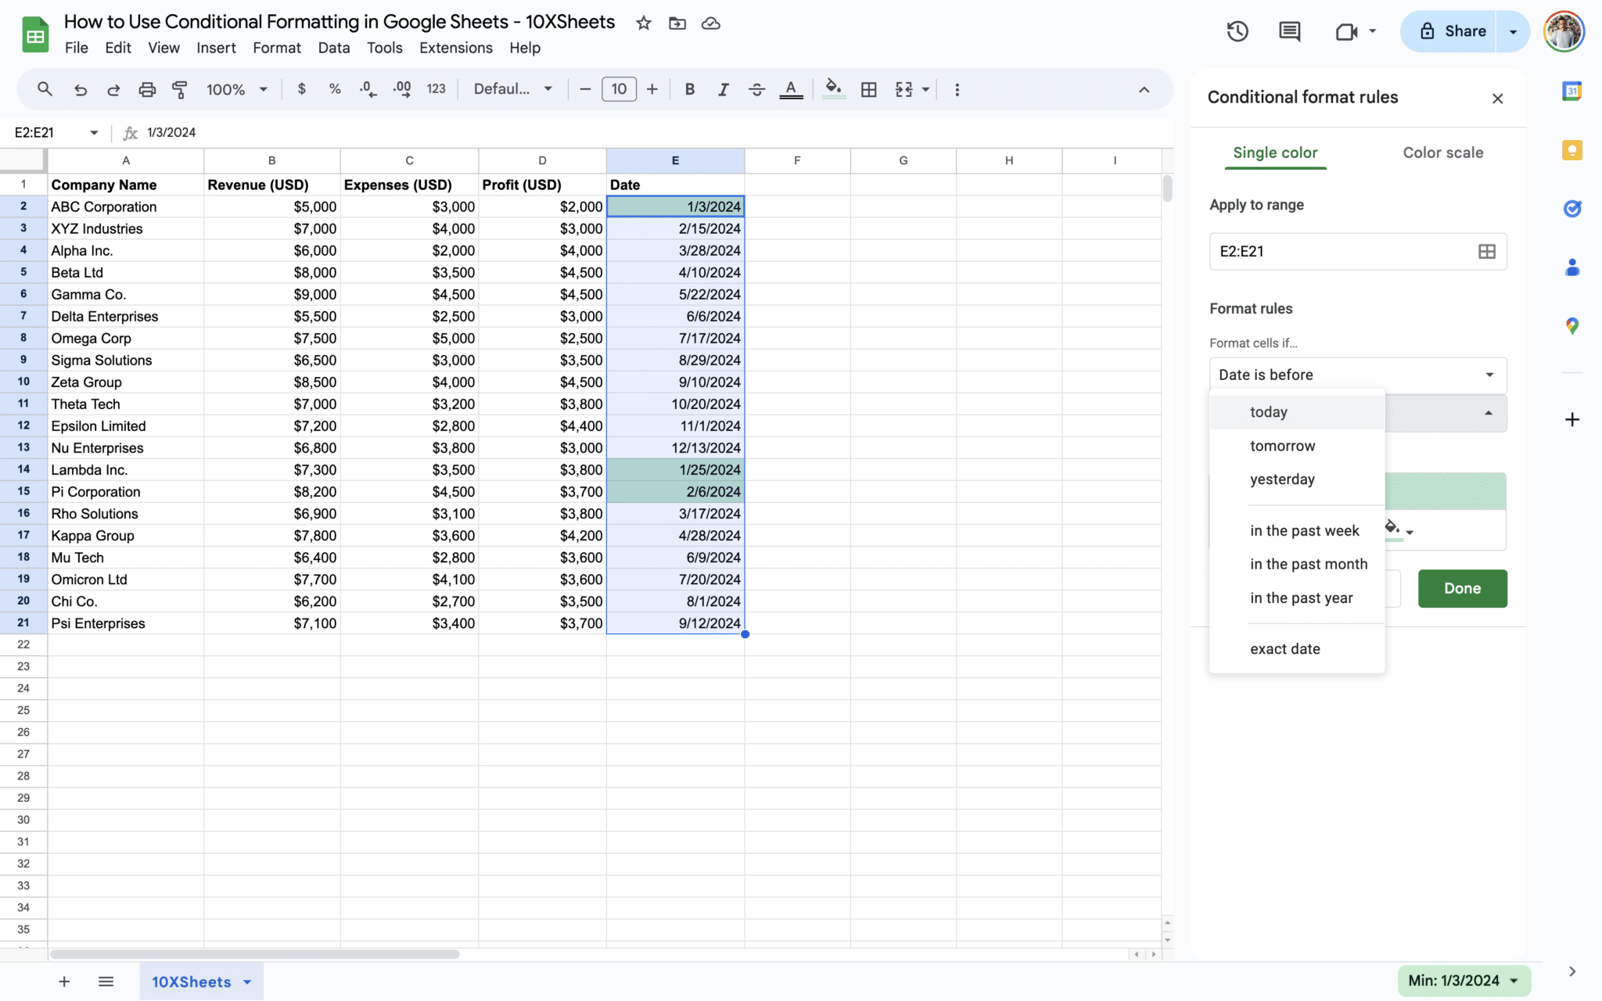Click the video call camera icon
Viewport: 1602px width, 1001px height.
[x=1346, y=31]
